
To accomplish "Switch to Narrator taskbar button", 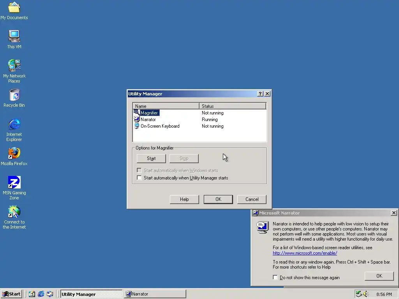I will pos(155,294).
